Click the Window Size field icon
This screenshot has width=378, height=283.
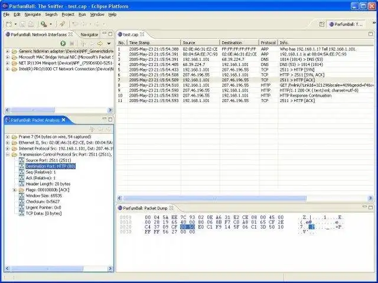coord(22,196)
